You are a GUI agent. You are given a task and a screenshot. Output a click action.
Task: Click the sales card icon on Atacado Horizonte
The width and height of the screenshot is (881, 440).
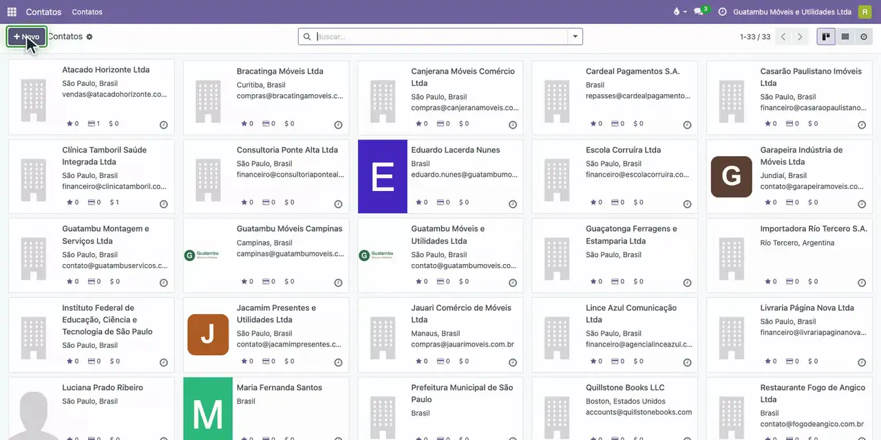[92, 124]
